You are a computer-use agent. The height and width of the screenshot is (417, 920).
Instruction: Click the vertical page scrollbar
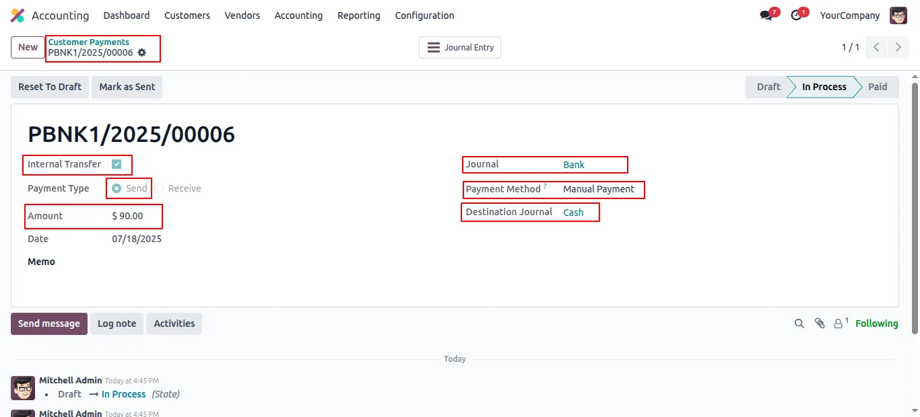[915, 208]
